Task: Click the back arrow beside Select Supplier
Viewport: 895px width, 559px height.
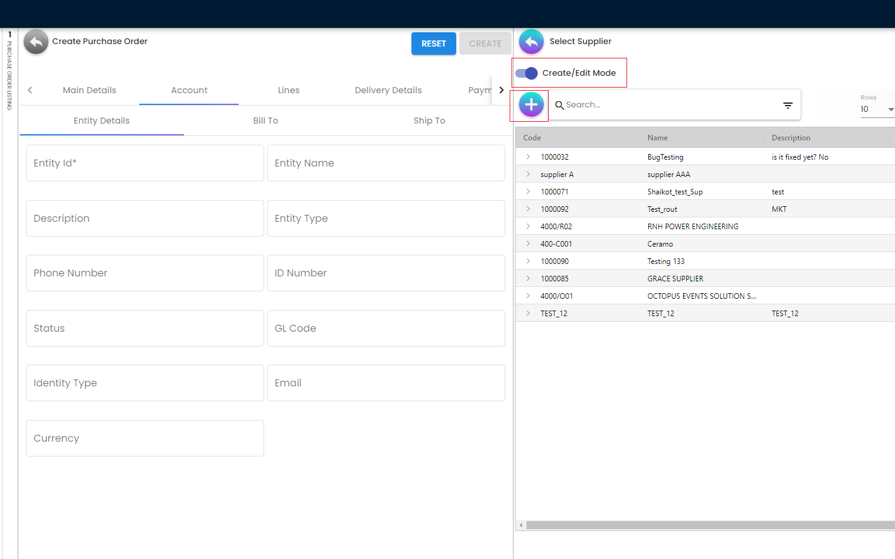Action: click(x=531, y=42)
